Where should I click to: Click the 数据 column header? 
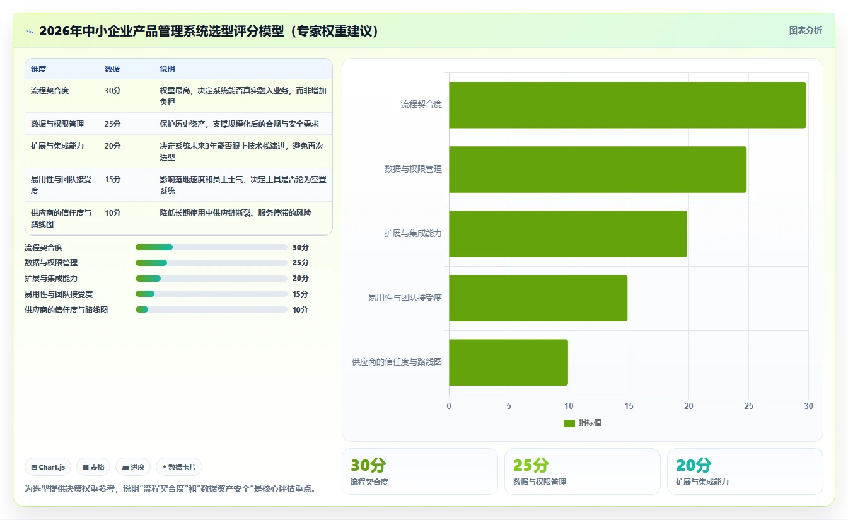click(112, 69)
